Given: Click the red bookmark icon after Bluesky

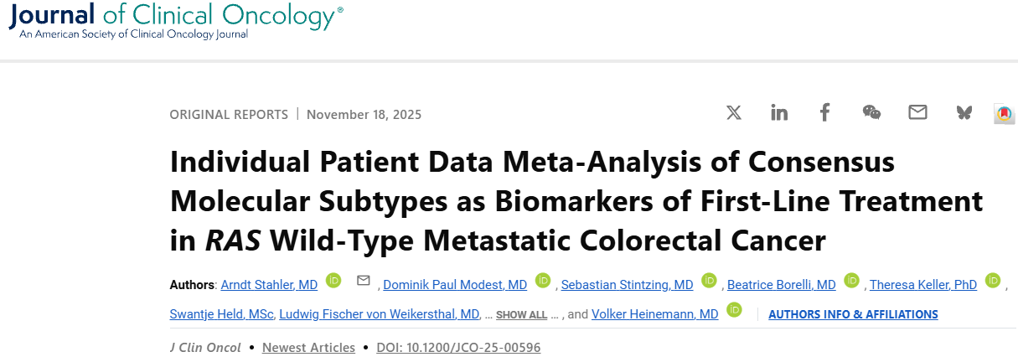Looking at the screenshot, I should click(x=1004, y=113).
